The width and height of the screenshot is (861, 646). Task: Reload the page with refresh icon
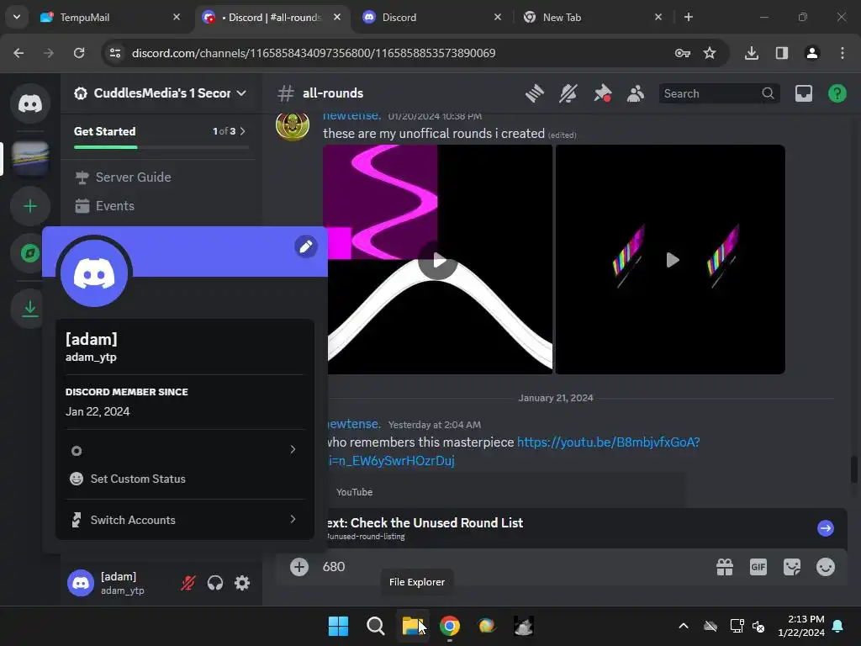[79, 53]
